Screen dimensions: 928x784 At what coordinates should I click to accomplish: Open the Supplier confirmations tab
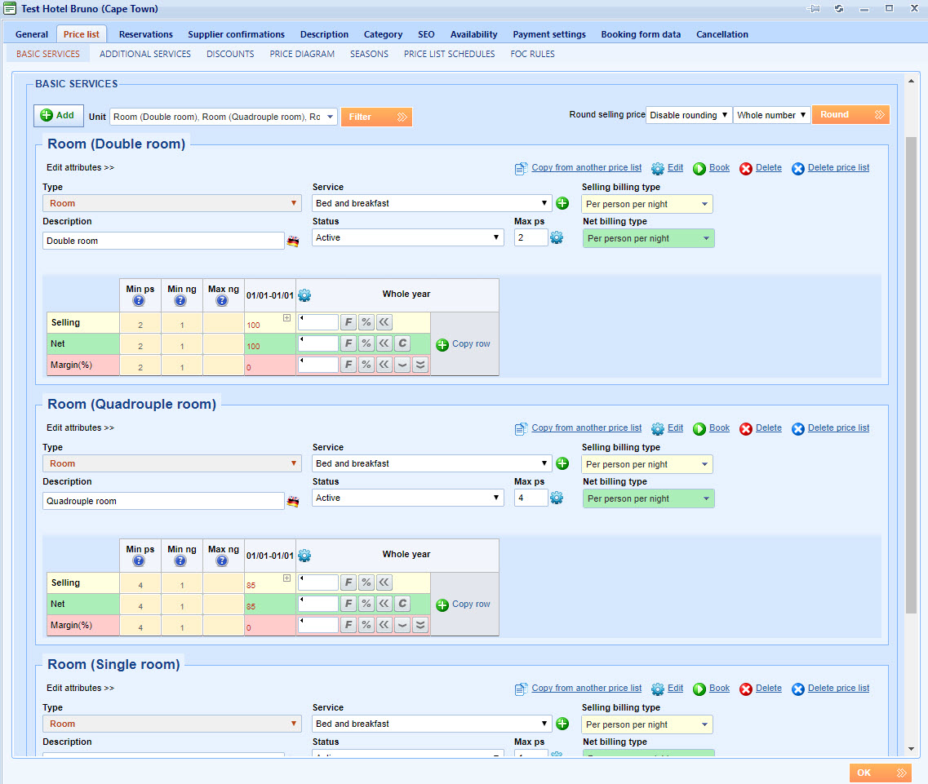pyautogui.click(x=236, y=34)
